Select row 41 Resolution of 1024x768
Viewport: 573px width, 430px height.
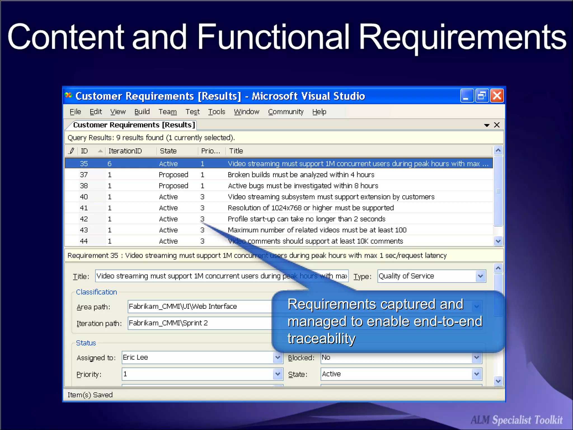coord(279,208)
